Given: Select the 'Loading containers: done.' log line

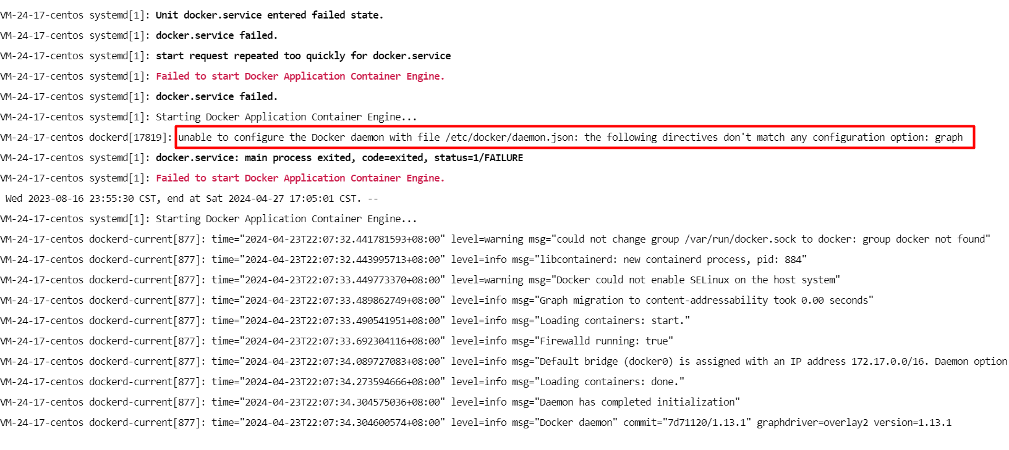Looking at the screenshot, I should point(343,381).
